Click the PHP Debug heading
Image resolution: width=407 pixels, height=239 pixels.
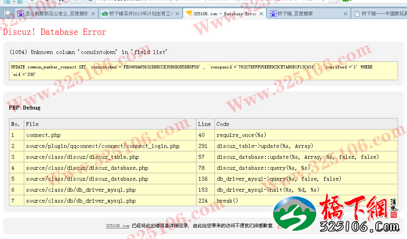pos(25,108)
